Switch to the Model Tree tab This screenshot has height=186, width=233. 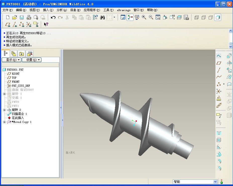point(6,53)
